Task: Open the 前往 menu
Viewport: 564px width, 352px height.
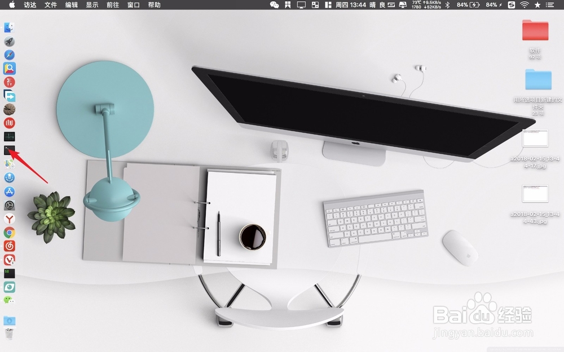Action: 113,5
